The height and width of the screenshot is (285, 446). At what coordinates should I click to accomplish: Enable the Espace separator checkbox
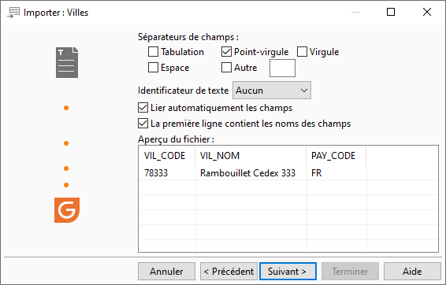154,68
